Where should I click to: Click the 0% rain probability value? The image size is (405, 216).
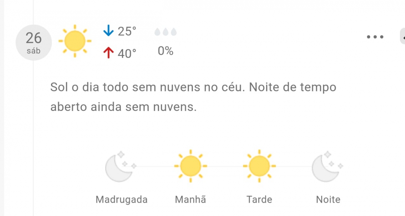click(x=165, y=51)
